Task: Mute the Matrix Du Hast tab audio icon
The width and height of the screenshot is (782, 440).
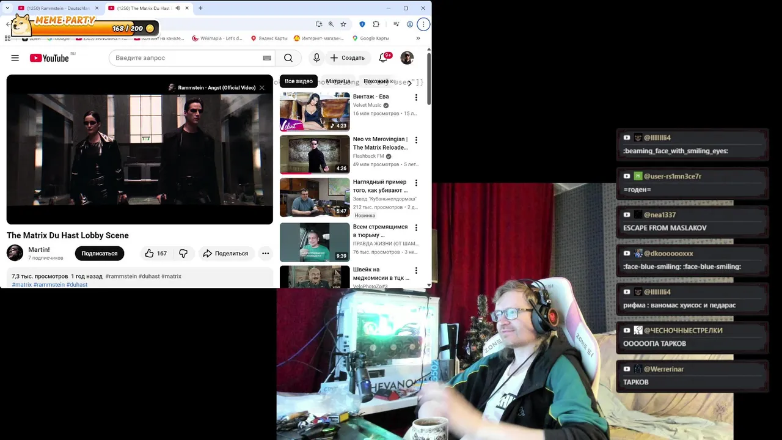Action: point(178,8)
